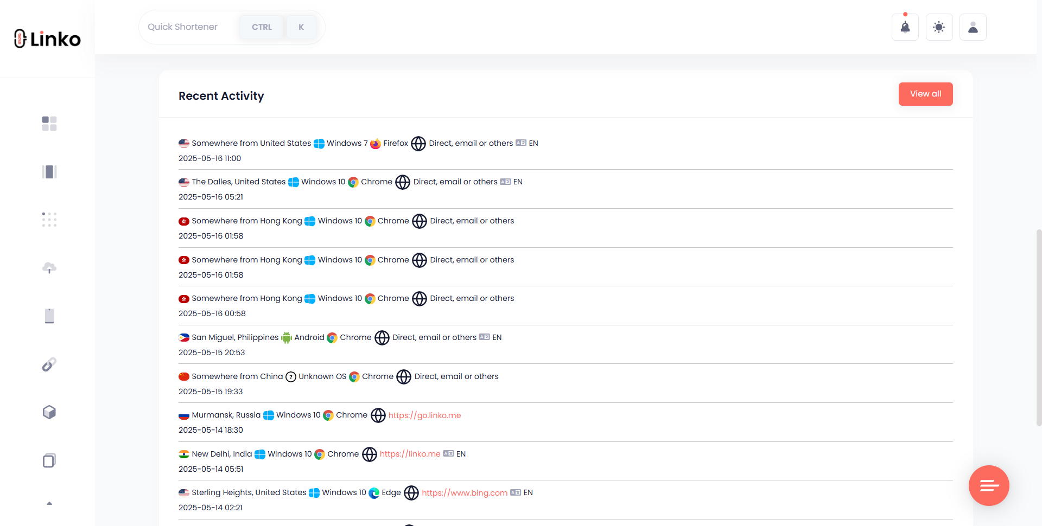This screenshot has height=526, width=1042.
Task: Click the Philippines flag icon
Action: pos(184,337)
